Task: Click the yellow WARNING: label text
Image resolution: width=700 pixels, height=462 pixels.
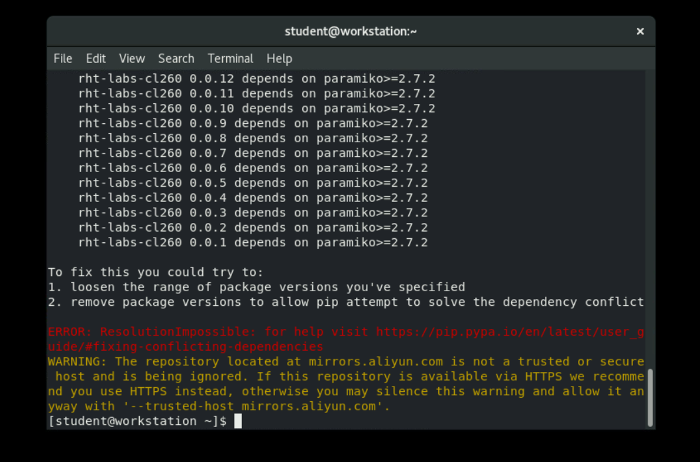Action: click(78, 361)
